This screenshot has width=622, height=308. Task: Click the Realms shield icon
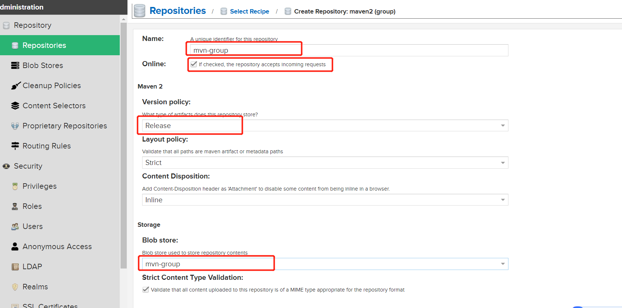click(x=15, y=287)
